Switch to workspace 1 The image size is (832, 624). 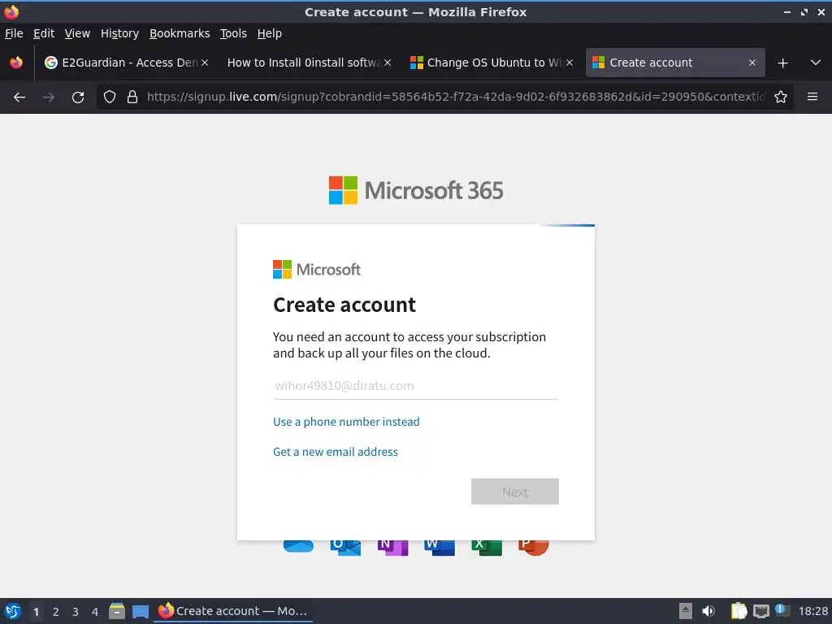[x=36, y=612]
